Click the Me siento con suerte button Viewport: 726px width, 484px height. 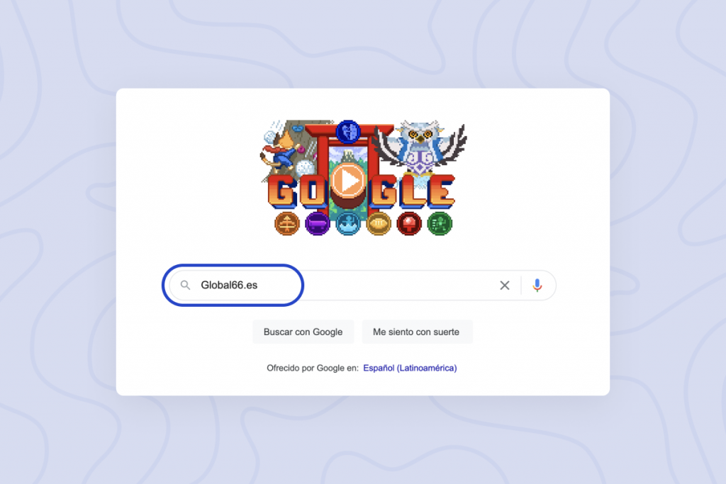click(416, 332)
